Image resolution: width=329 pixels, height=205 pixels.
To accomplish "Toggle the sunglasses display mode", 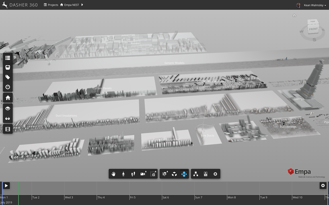I will coord(8,119).
